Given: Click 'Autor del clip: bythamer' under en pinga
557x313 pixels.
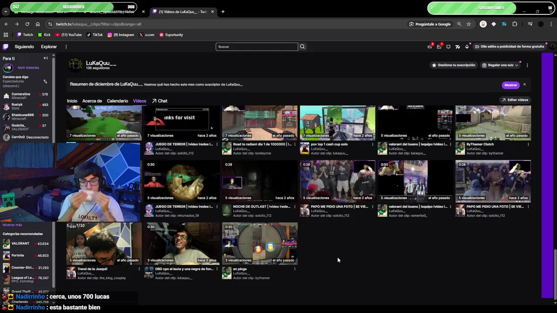Looking at the screenshot, I should (252, 278).
